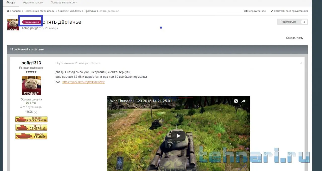Click the home icon in breadcrumbs

(x=8, y=11)
